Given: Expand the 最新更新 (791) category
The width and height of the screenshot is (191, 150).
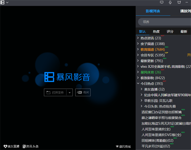Looking at the screenshot, I should coord(138,61).
